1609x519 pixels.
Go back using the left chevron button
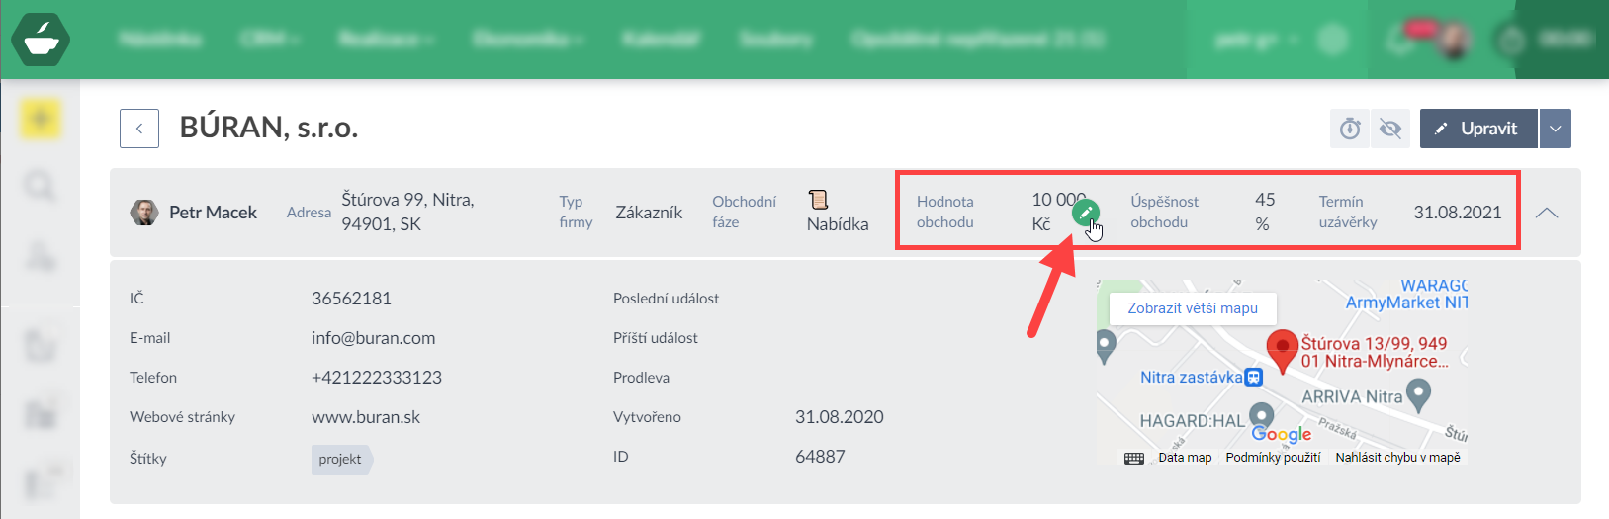(x=139, y=129)
